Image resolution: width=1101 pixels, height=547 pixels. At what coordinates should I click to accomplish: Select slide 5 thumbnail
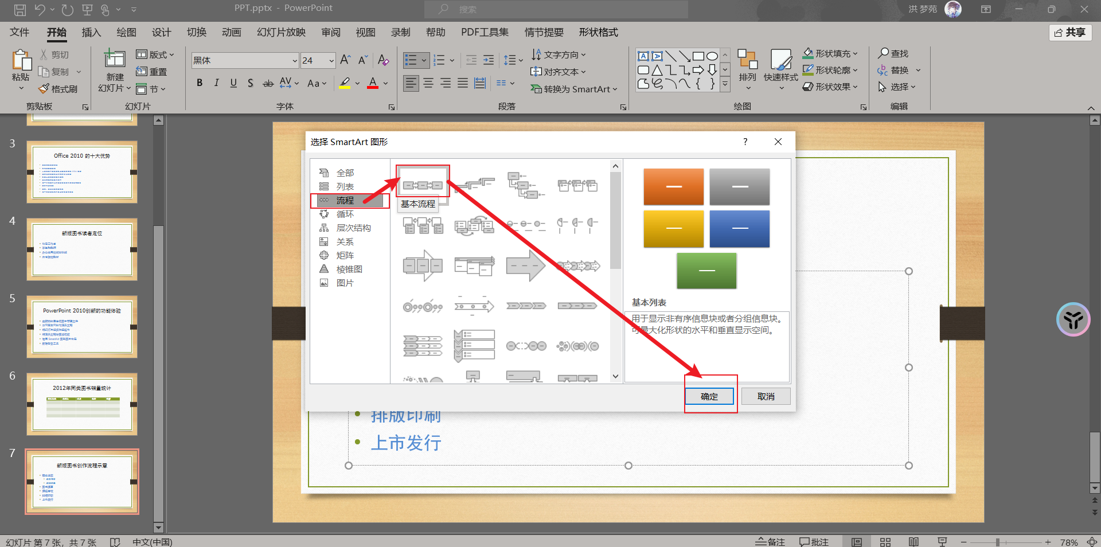click(82, 327)
